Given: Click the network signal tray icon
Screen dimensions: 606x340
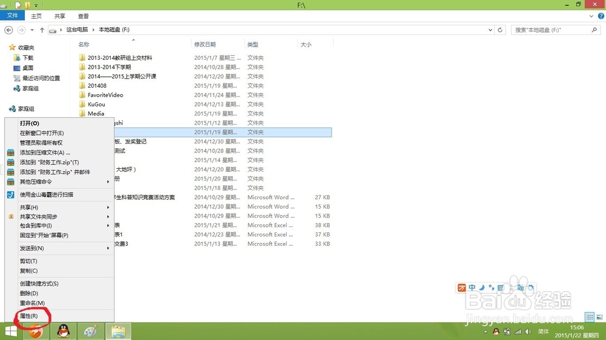Looking at the screenshot, I should pyautogui.click(x=518, y=332).
